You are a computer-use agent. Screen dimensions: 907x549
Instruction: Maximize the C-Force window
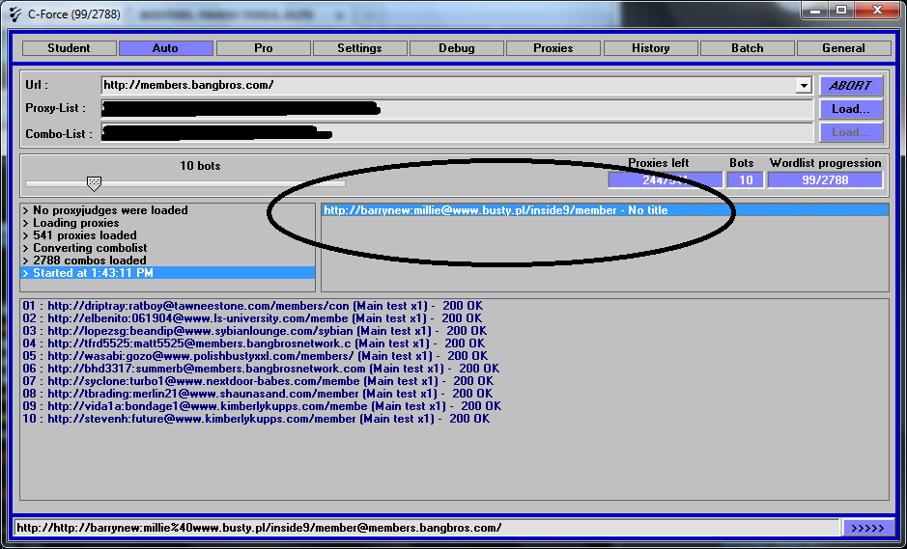point(840,10)
